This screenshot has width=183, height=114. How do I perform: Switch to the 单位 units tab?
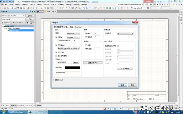71,27
